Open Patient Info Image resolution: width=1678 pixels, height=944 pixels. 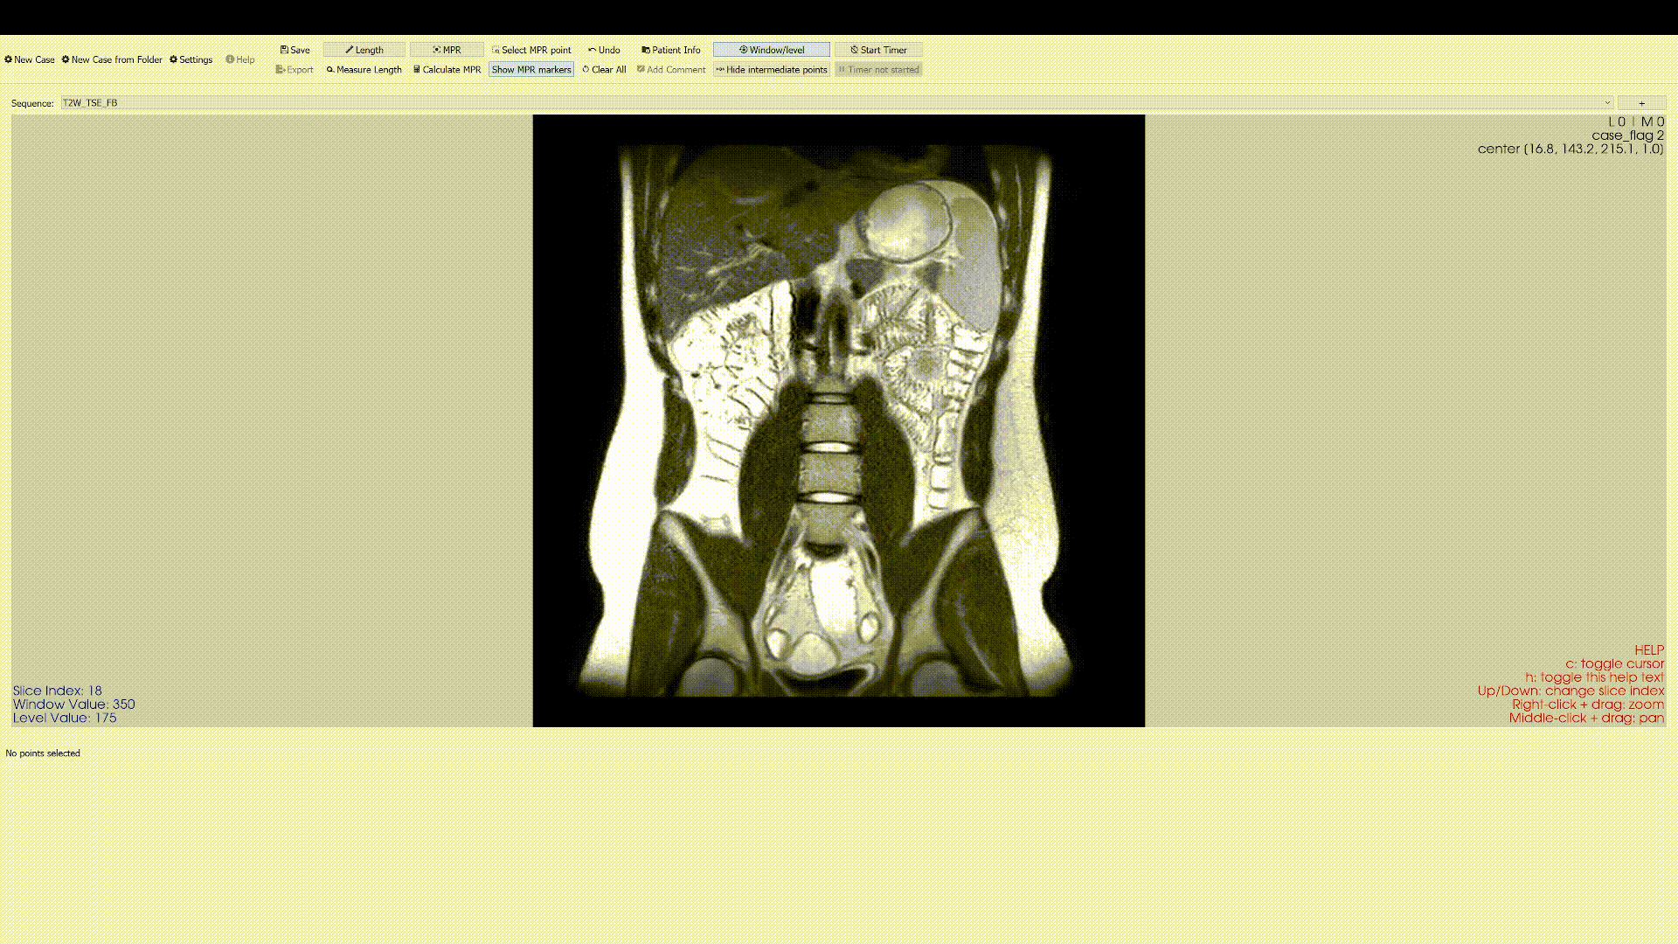671,50
